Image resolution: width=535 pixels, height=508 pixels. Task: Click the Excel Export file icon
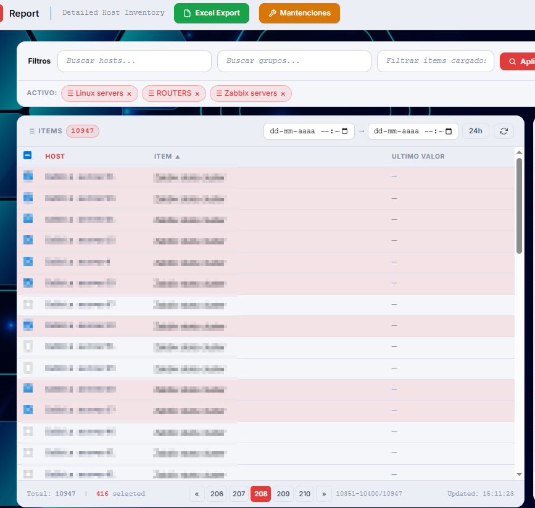point(187,13)
